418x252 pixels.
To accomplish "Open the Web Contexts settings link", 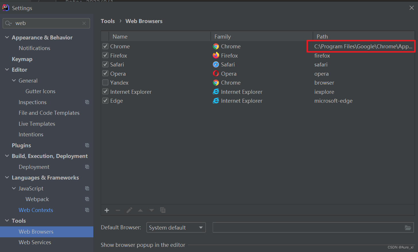I will [36, 210].
